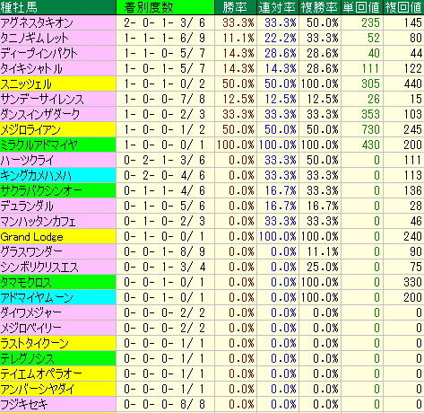Click 複回値 103 for ダンスインザダーク
Screen dimensions: 424x413
[x=413, y=114]
